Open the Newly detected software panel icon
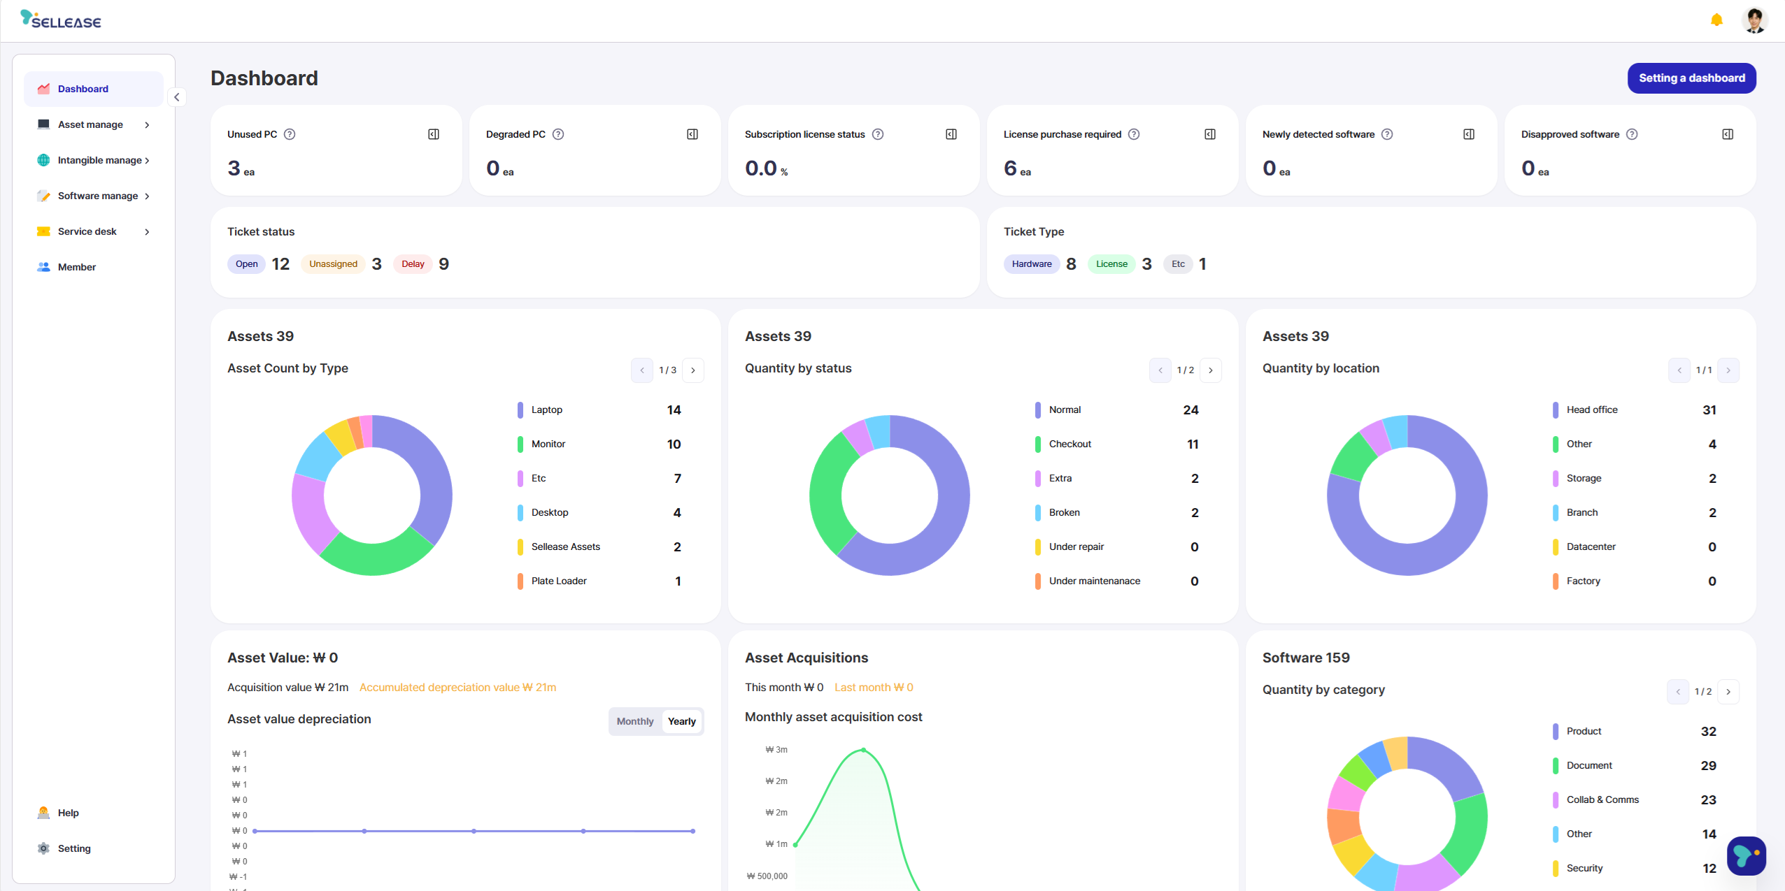This screenshot has height=891, width=1785. 1469,134
